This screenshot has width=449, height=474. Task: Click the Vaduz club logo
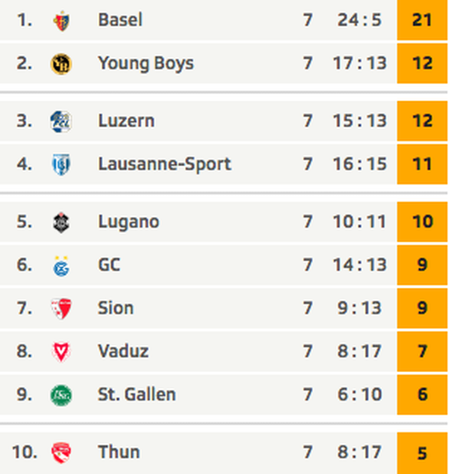pyautogui.click(x=61, y=352)
